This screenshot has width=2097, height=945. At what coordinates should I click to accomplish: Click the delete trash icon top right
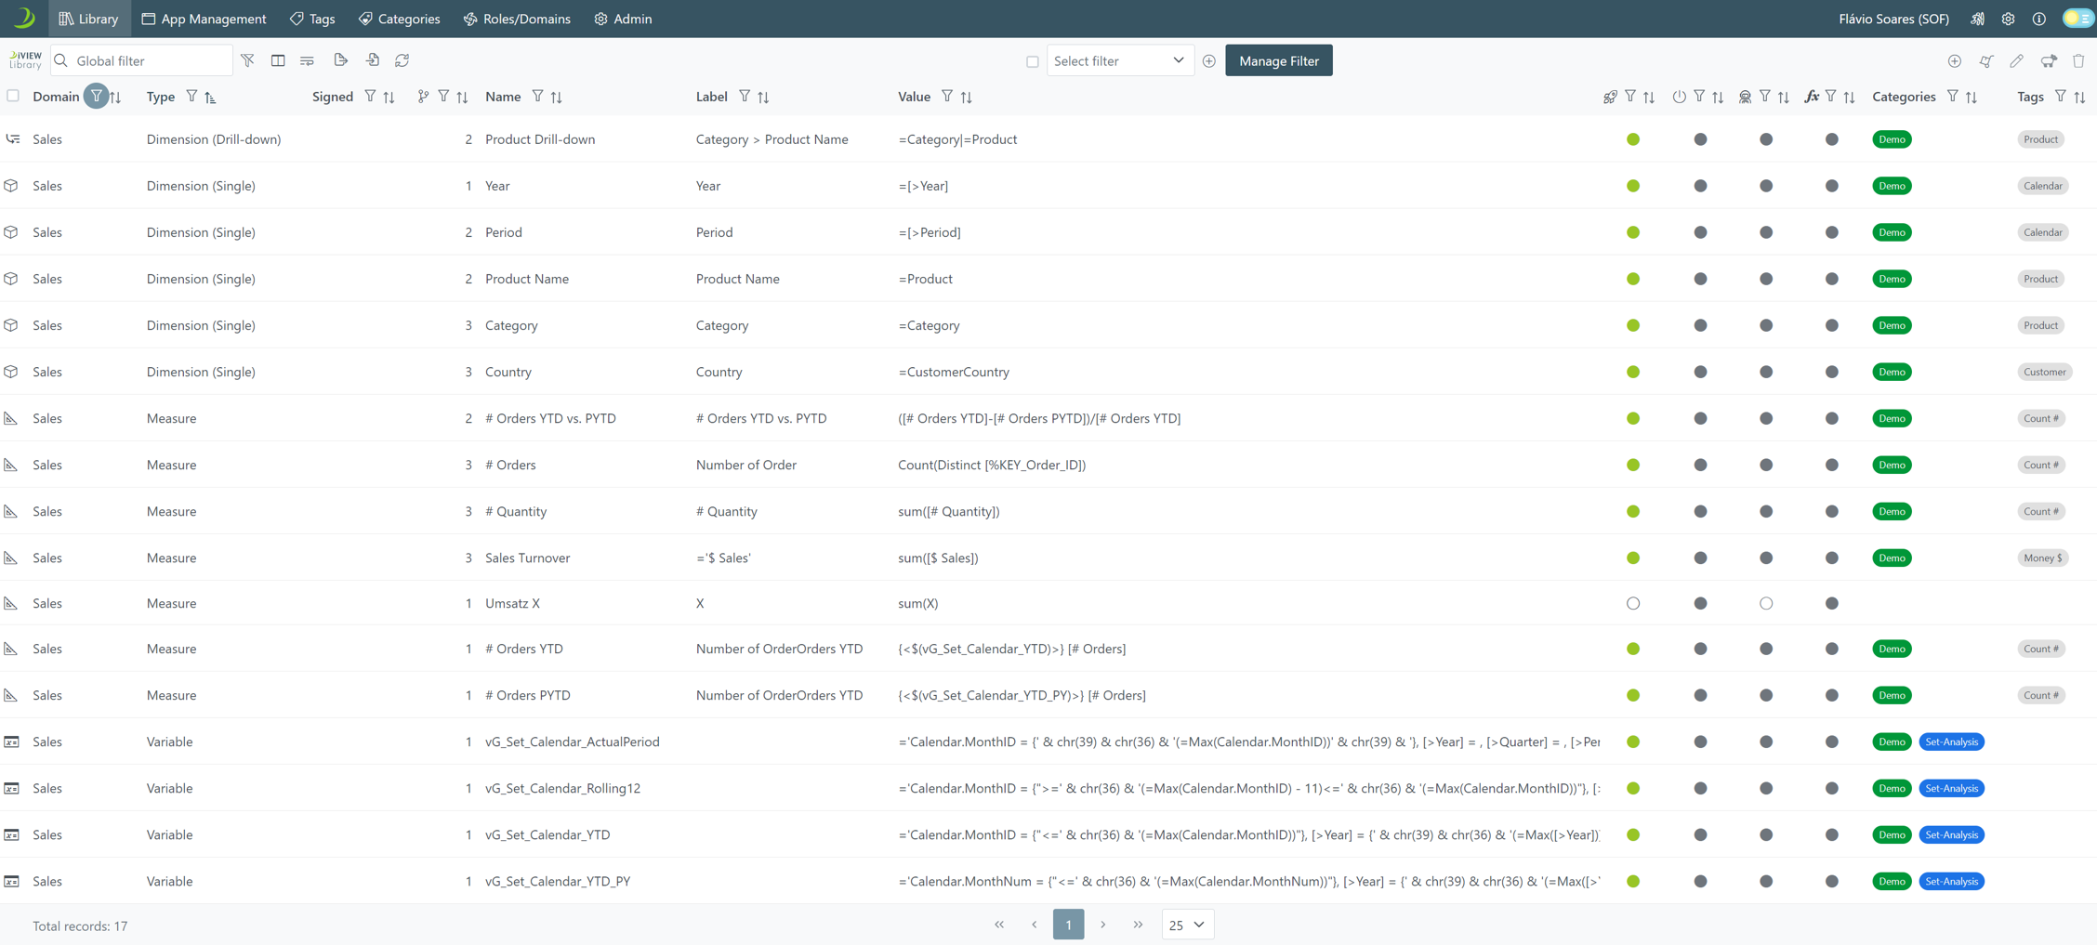pyautogui.click(x=2078, y=60)
